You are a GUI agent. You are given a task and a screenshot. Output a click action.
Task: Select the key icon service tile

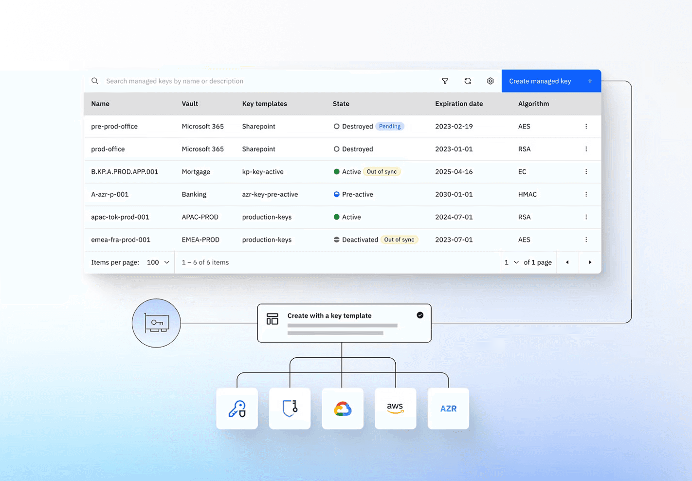pos(237,408)
